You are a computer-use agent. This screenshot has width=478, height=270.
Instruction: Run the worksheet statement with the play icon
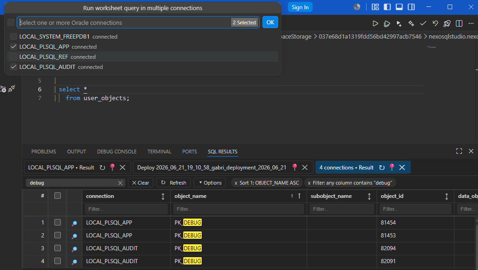(x=375, y=23)
